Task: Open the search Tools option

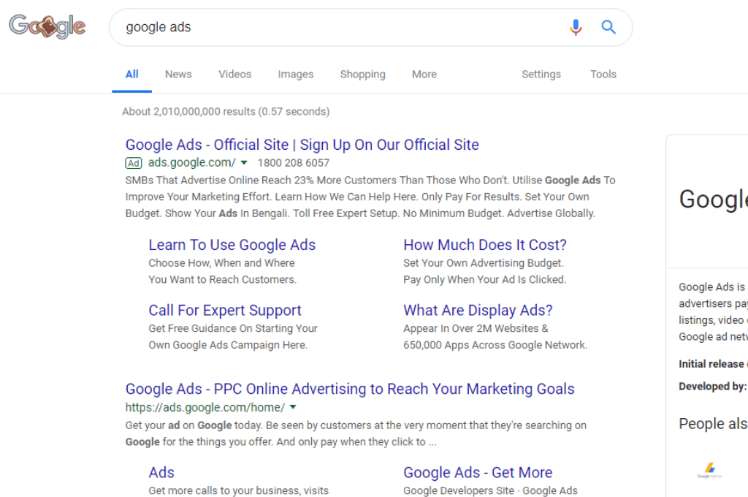Action: pos(603,75)
